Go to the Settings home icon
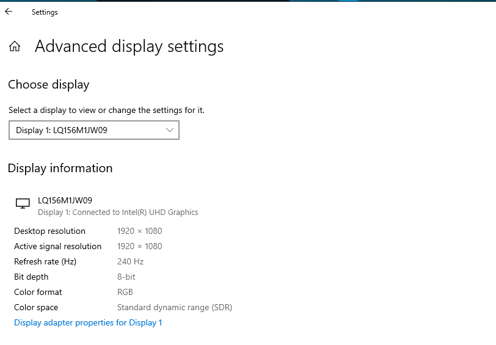The width and height of the screenshot is (496, 345). point(15,47)
